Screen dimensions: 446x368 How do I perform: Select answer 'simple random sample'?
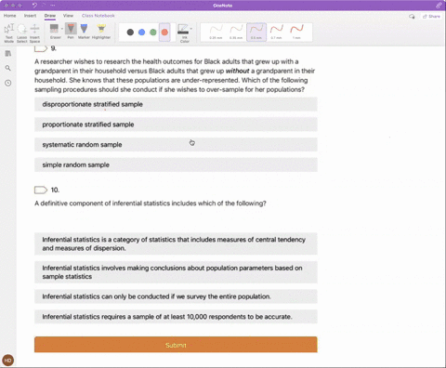tap(176, 164)
